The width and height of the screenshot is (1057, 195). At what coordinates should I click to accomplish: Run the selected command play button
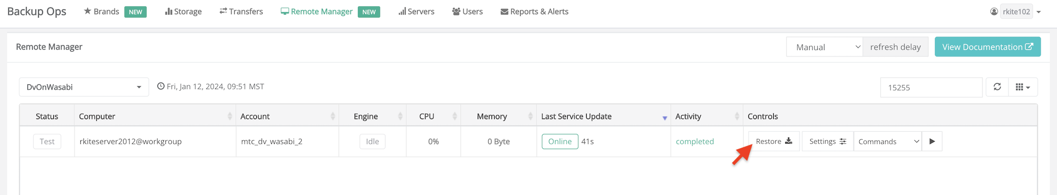coord(932,141)
